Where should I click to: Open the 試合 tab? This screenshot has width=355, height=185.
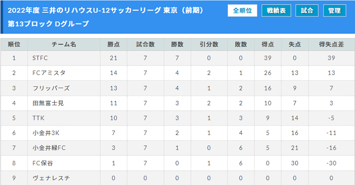point(307,11)
